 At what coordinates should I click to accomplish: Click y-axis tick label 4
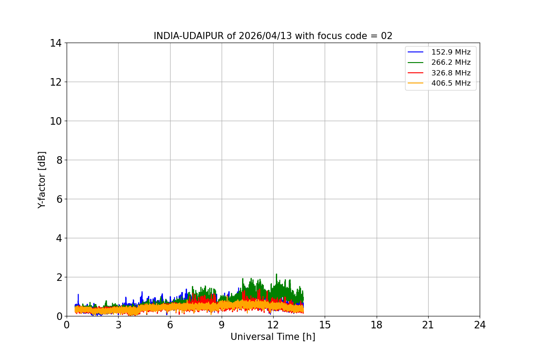click(59, 238)
